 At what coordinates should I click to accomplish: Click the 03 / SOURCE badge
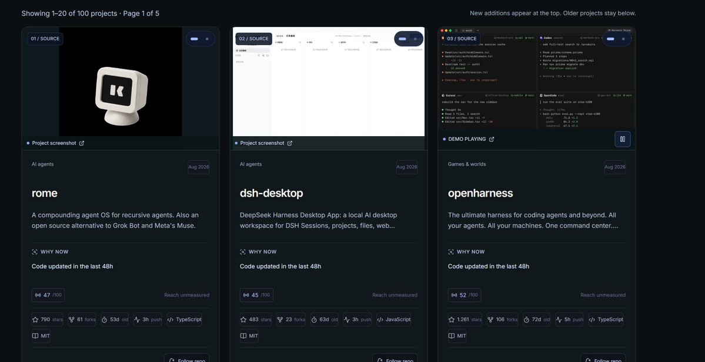[x=462, y=39]
